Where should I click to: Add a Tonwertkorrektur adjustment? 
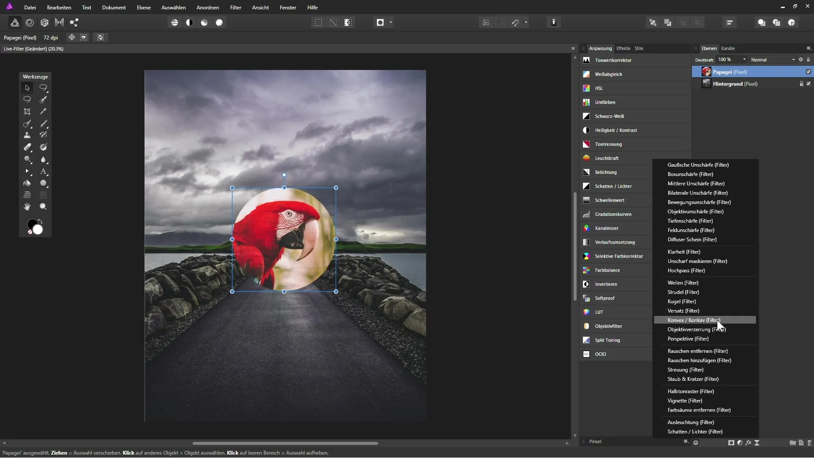pos(635,60)
